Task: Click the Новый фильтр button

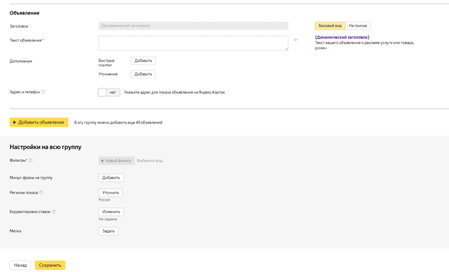Action: coord(117,160)
